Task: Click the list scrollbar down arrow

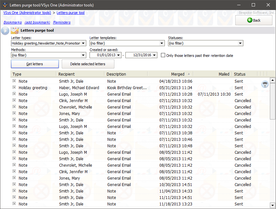Action: pyautogui.click(x=272, y=205)
